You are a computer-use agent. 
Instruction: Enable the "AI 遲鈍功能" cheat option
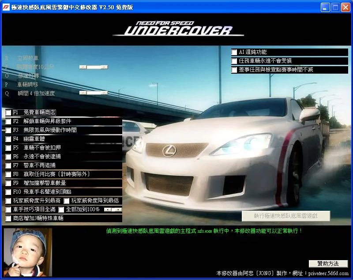234,52
